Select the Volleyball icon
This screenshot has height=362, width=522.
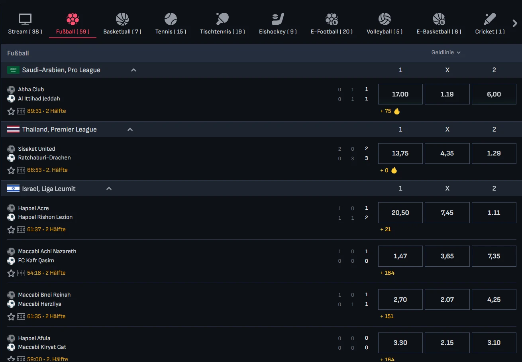click(385, 19)
